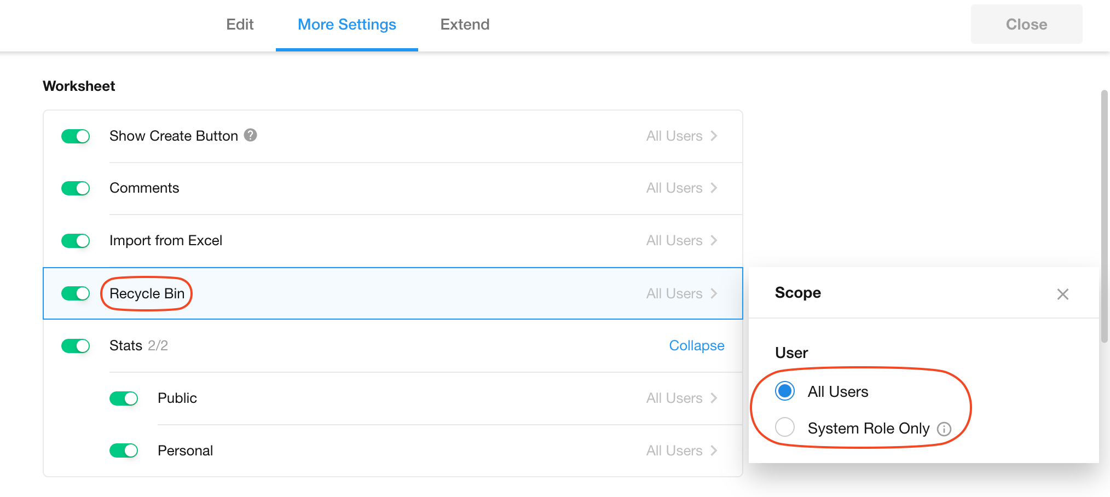1110x497 pixels.
Task: Select the All Users radio button
Action: 785,391
